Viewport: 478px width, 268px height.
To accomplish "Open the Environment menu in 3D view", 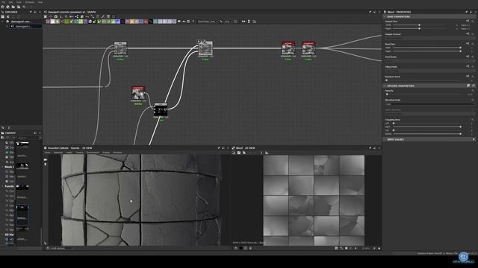I will (x=93, y=153).
